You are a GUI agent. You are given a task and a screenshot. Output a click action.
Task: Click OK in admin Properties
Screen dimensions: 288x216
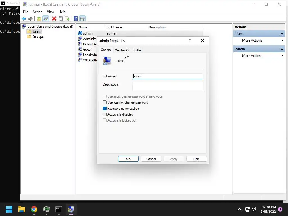point(128,159)
